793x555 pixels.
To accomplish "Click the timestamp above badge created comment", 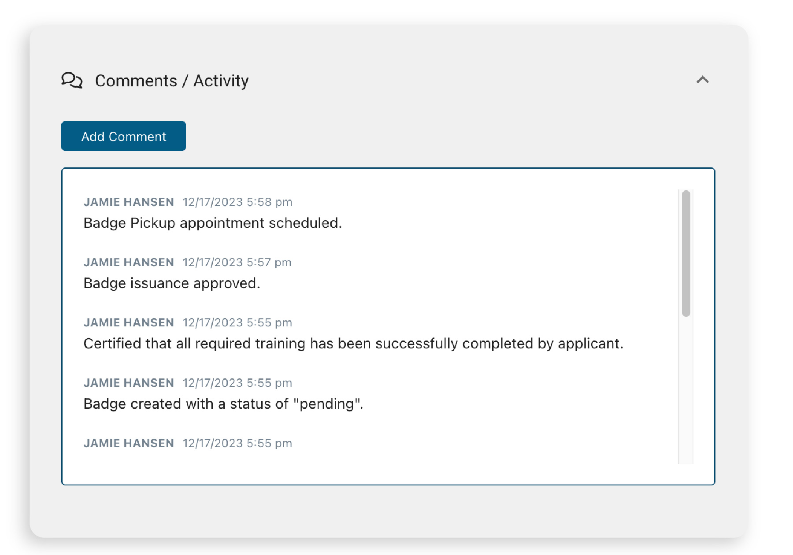I will coord(237,383).
